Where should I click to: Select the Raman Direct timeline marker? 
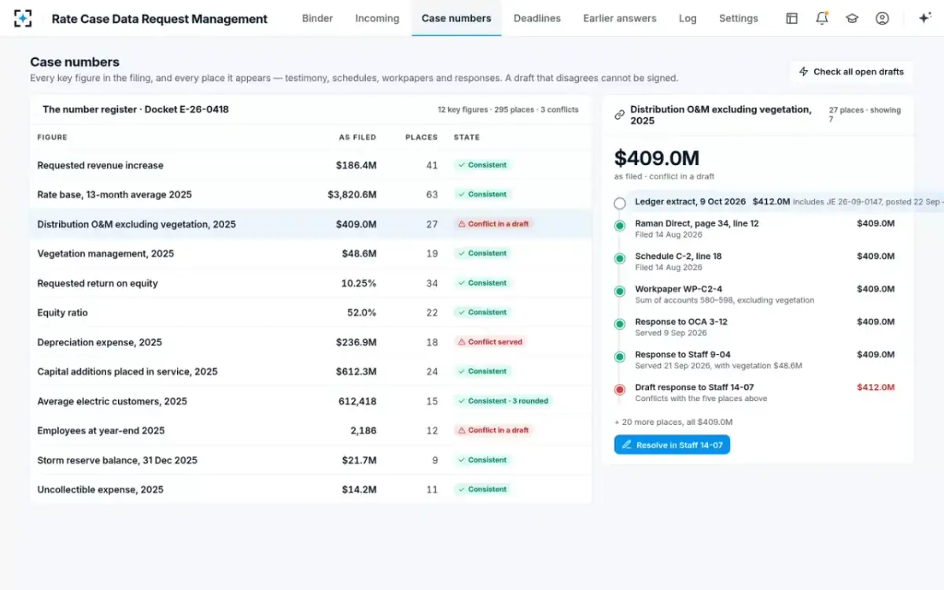[x=620, y=226]
